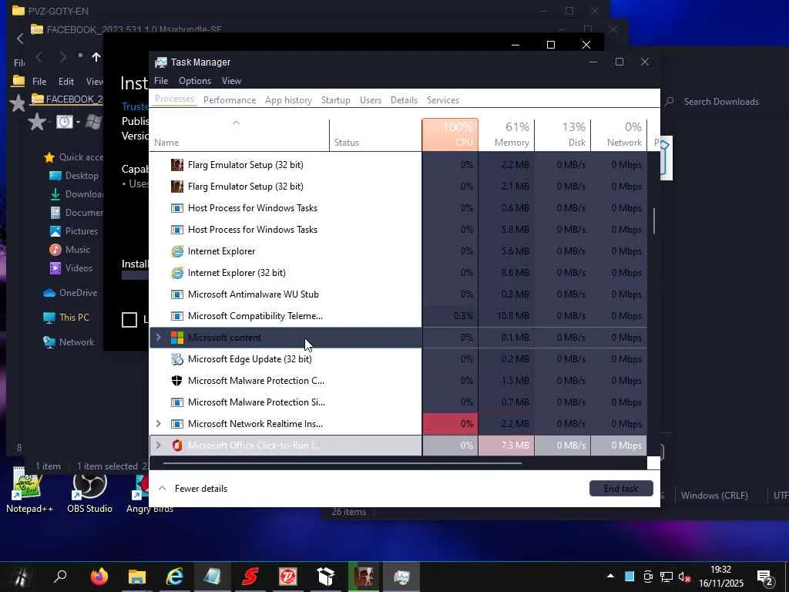
Task: Switch to the Details tab
Action: [404, 100]
